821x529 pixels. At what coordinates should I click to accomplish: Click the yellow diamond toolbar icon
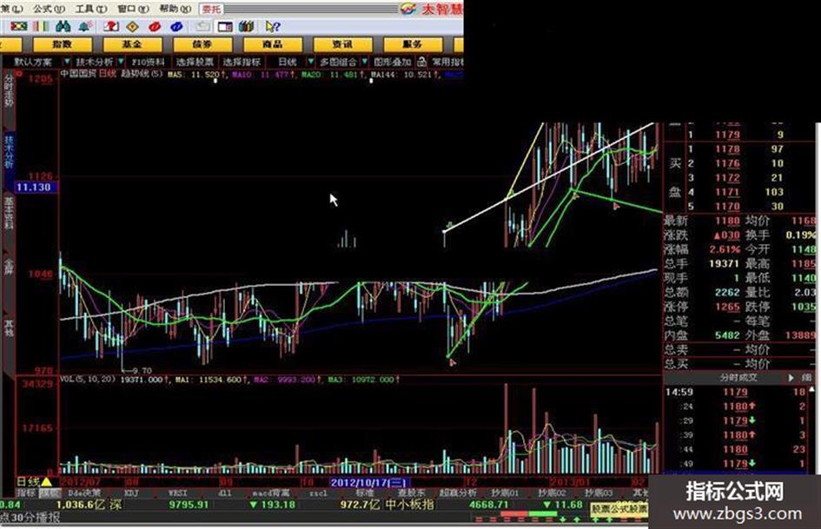coord(132,26)
